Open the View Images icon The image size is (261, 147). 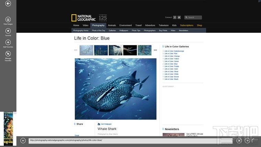click(8, 20)
